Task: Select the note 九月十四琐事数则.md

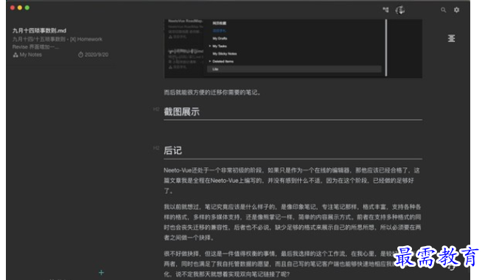Action: [x=39, y=31]
